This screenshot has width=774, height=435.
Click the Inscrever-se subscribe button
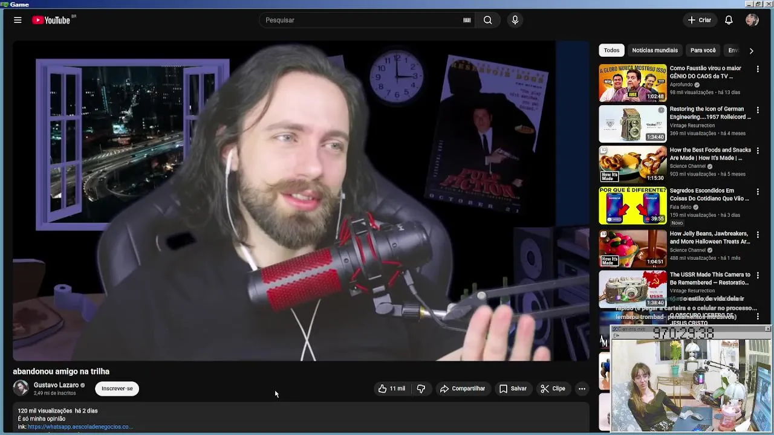[x=117, y=388]
